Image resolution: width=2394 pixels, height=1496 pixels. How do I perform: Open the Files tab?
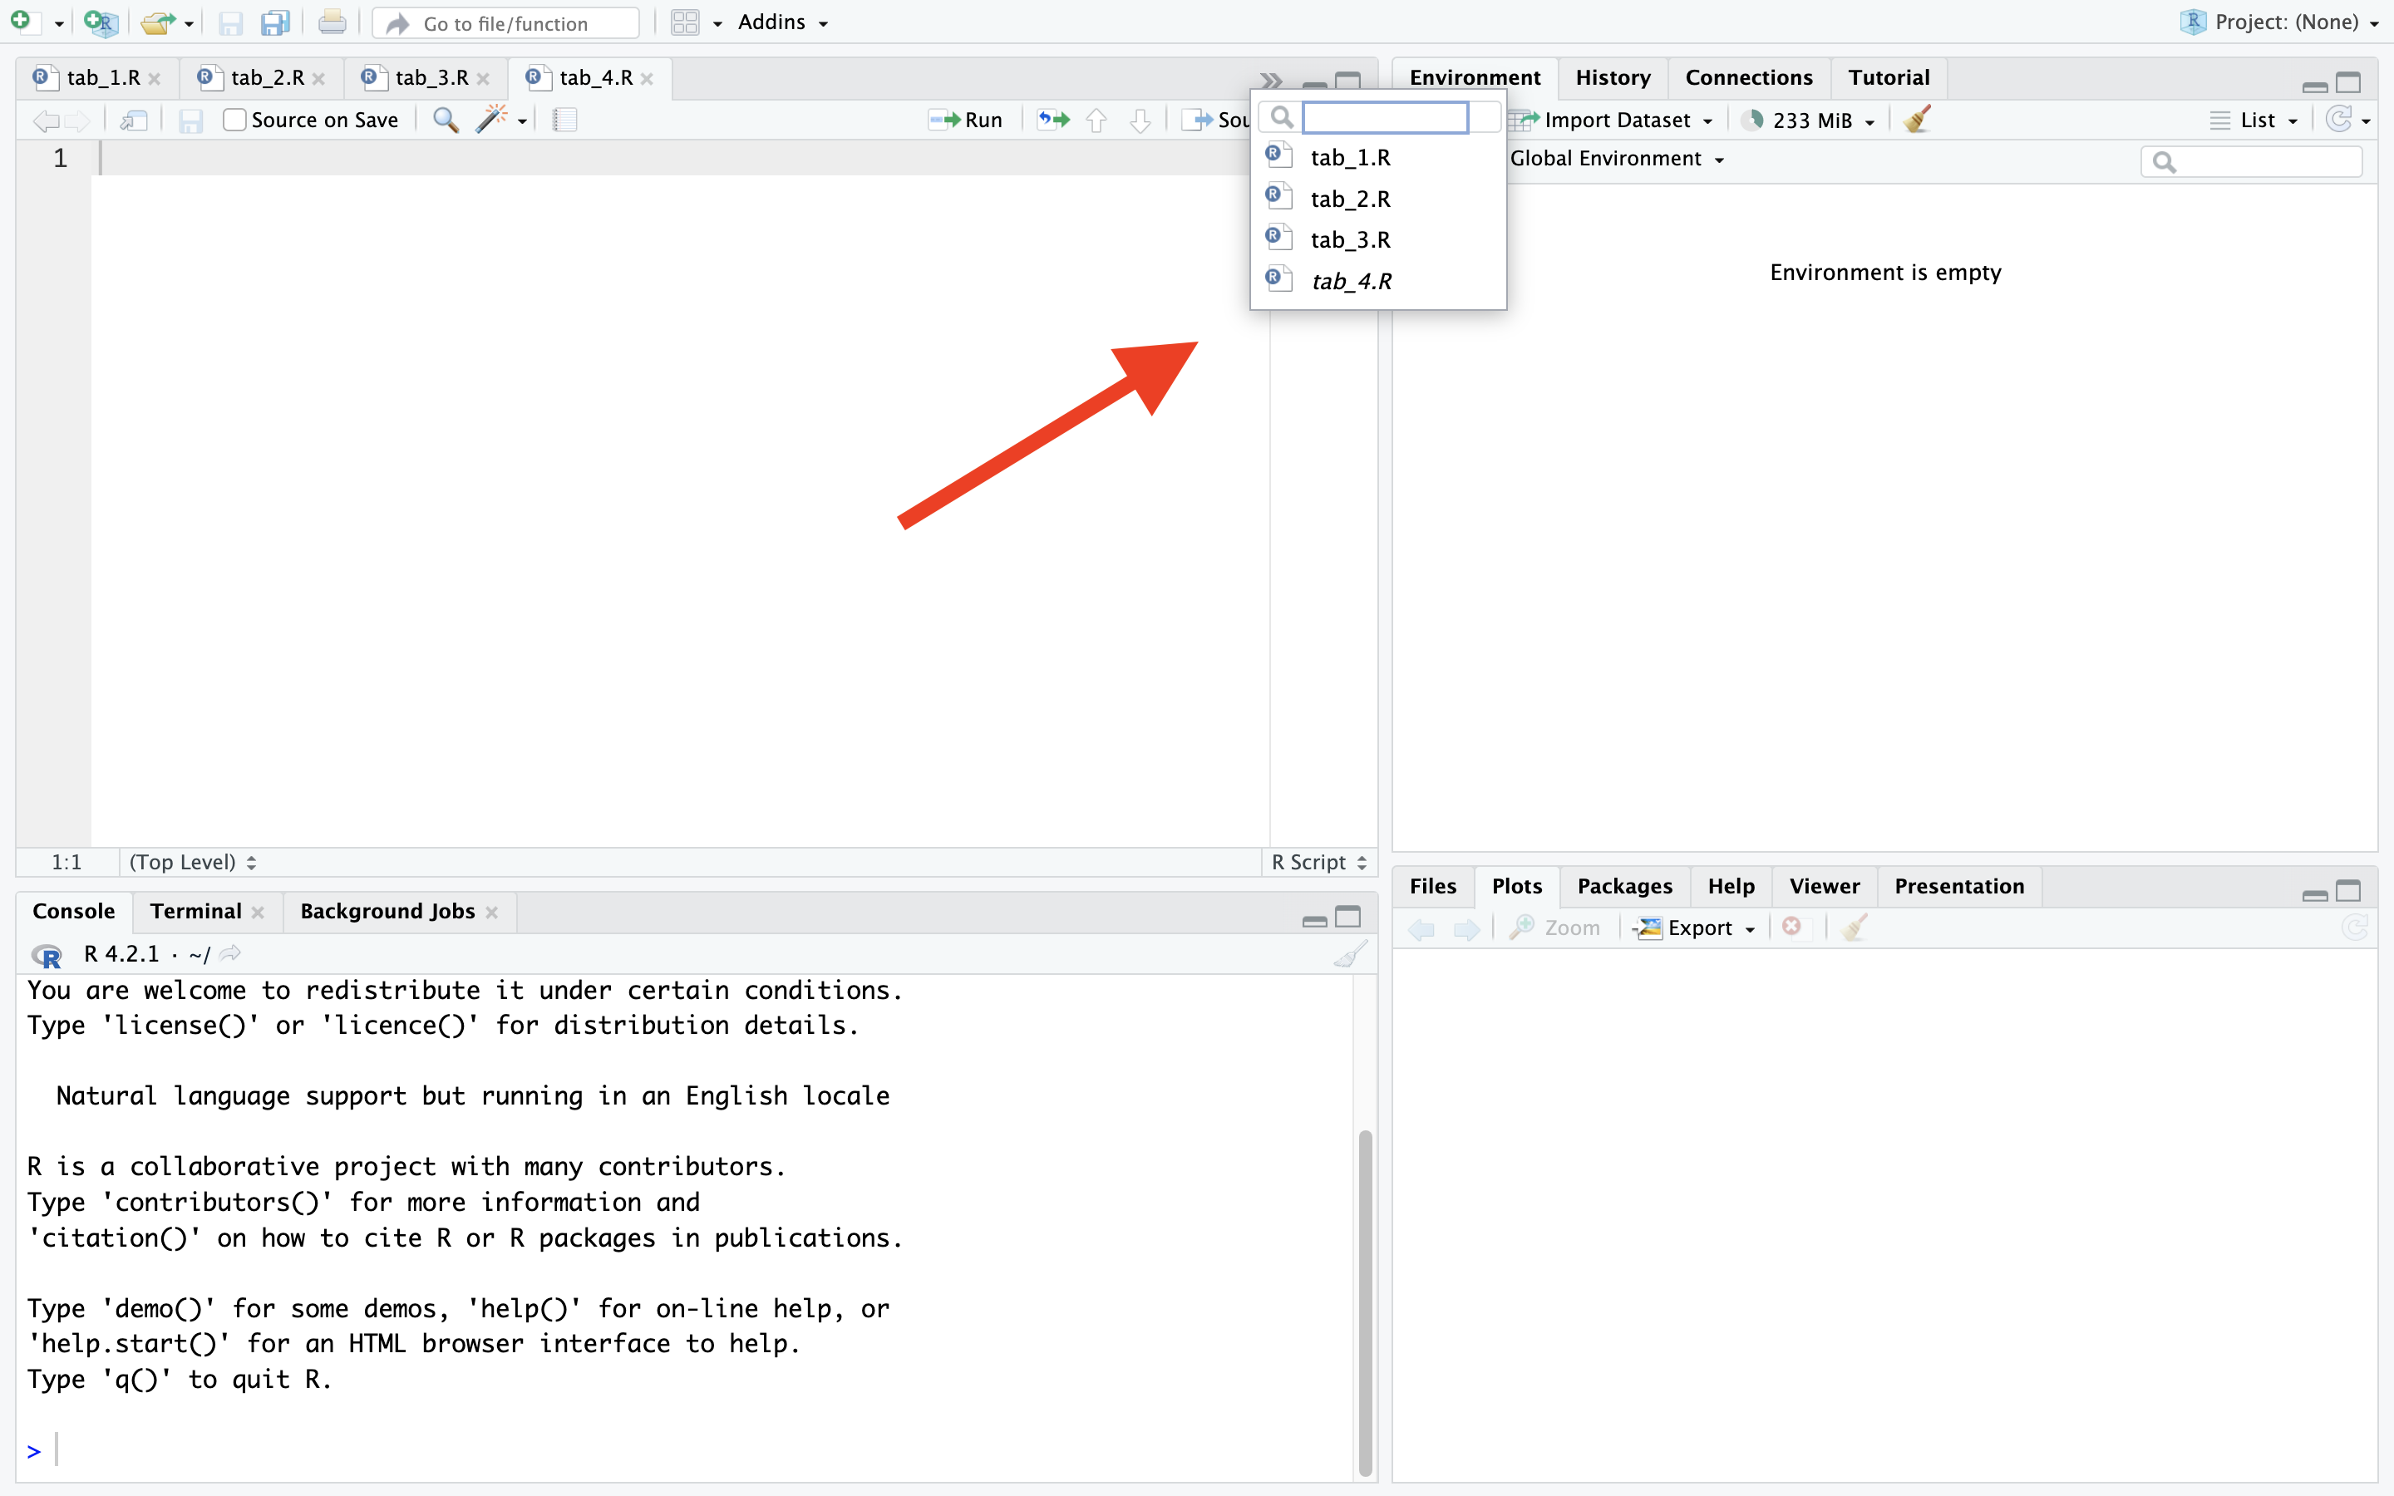pyautogui.click(x=1432, y=885)
